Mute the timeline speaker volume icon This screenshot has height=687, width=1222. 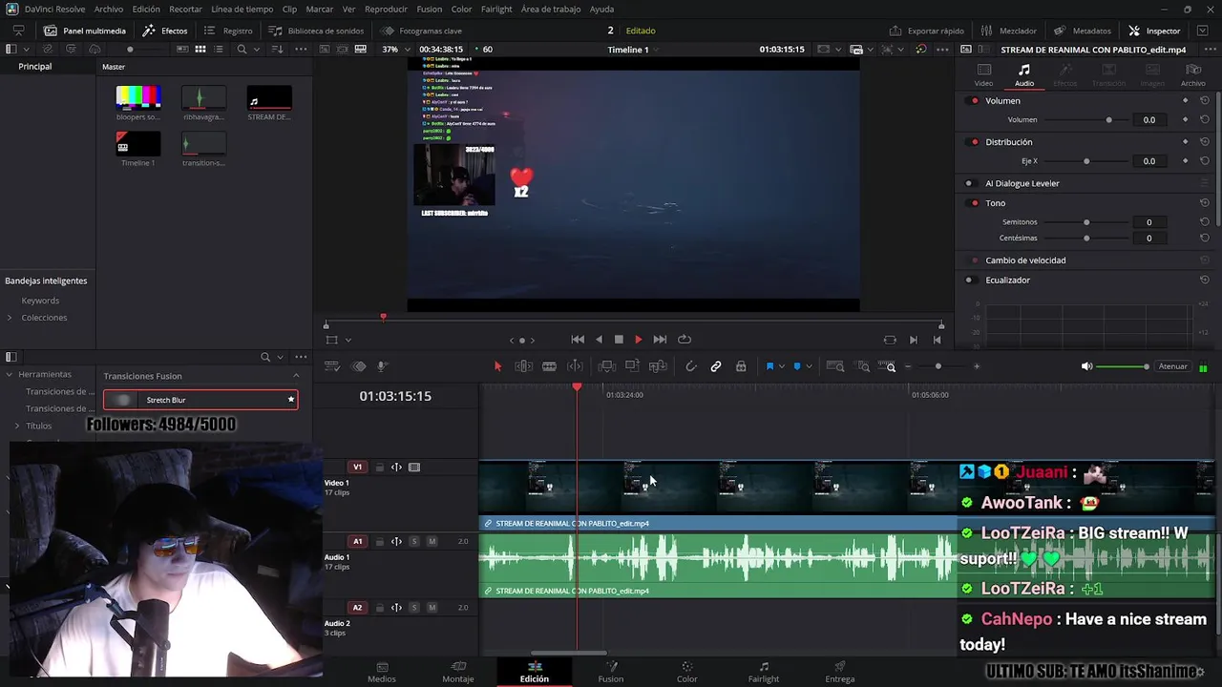pyautogui.click(x=1086, y=366)
